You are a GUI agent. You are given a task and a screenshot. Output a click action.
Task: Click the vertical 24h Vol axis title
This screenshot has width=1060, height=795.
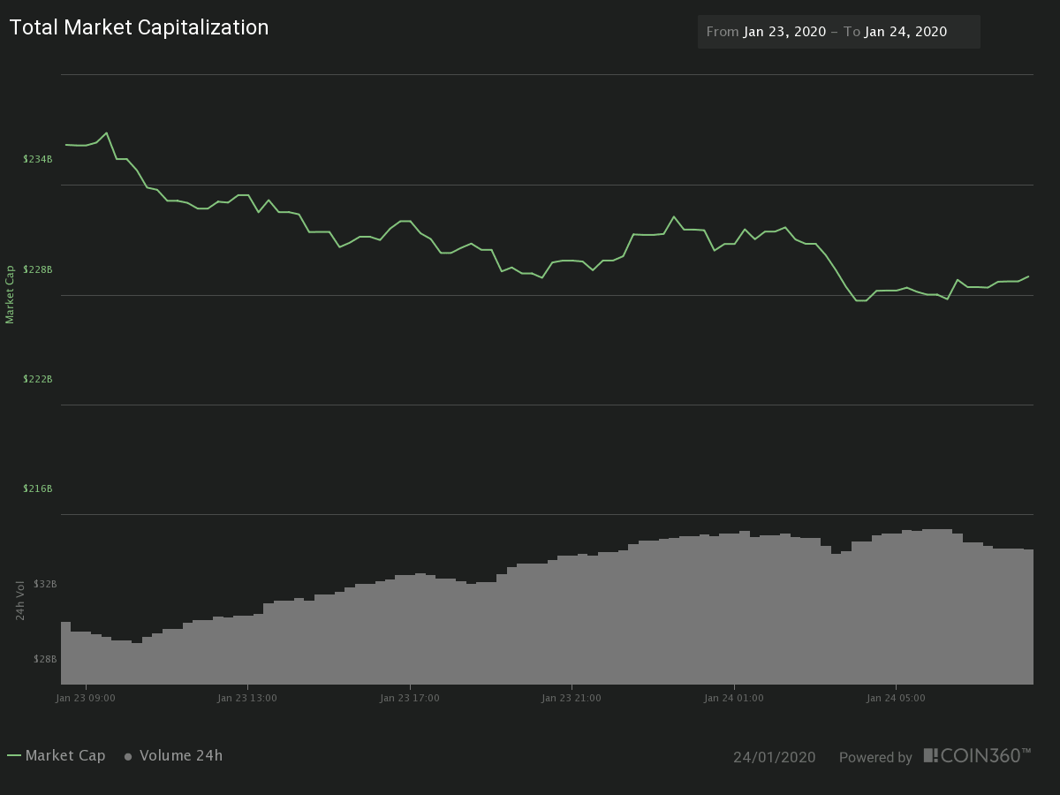coord(20,600)
